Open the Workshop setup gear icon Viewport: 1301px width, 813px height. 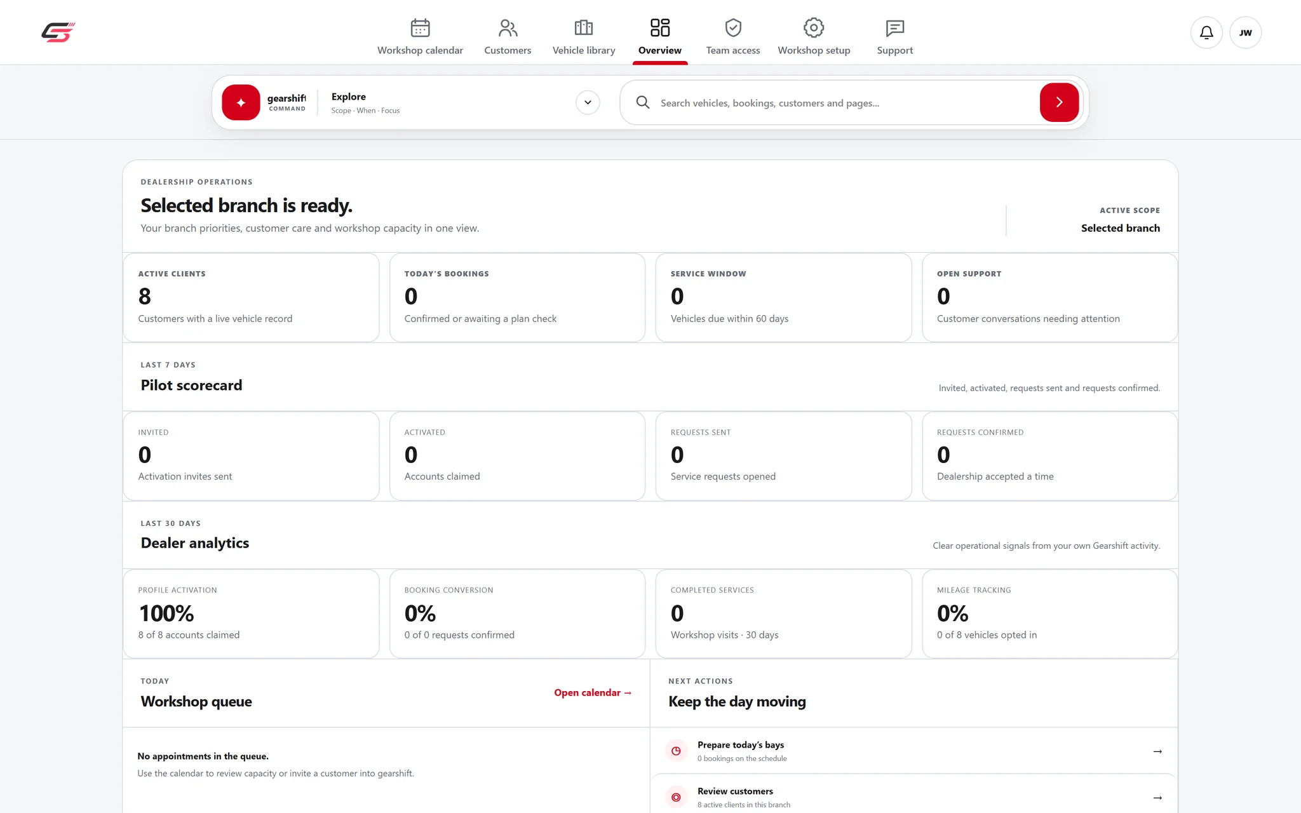(814, 28)
